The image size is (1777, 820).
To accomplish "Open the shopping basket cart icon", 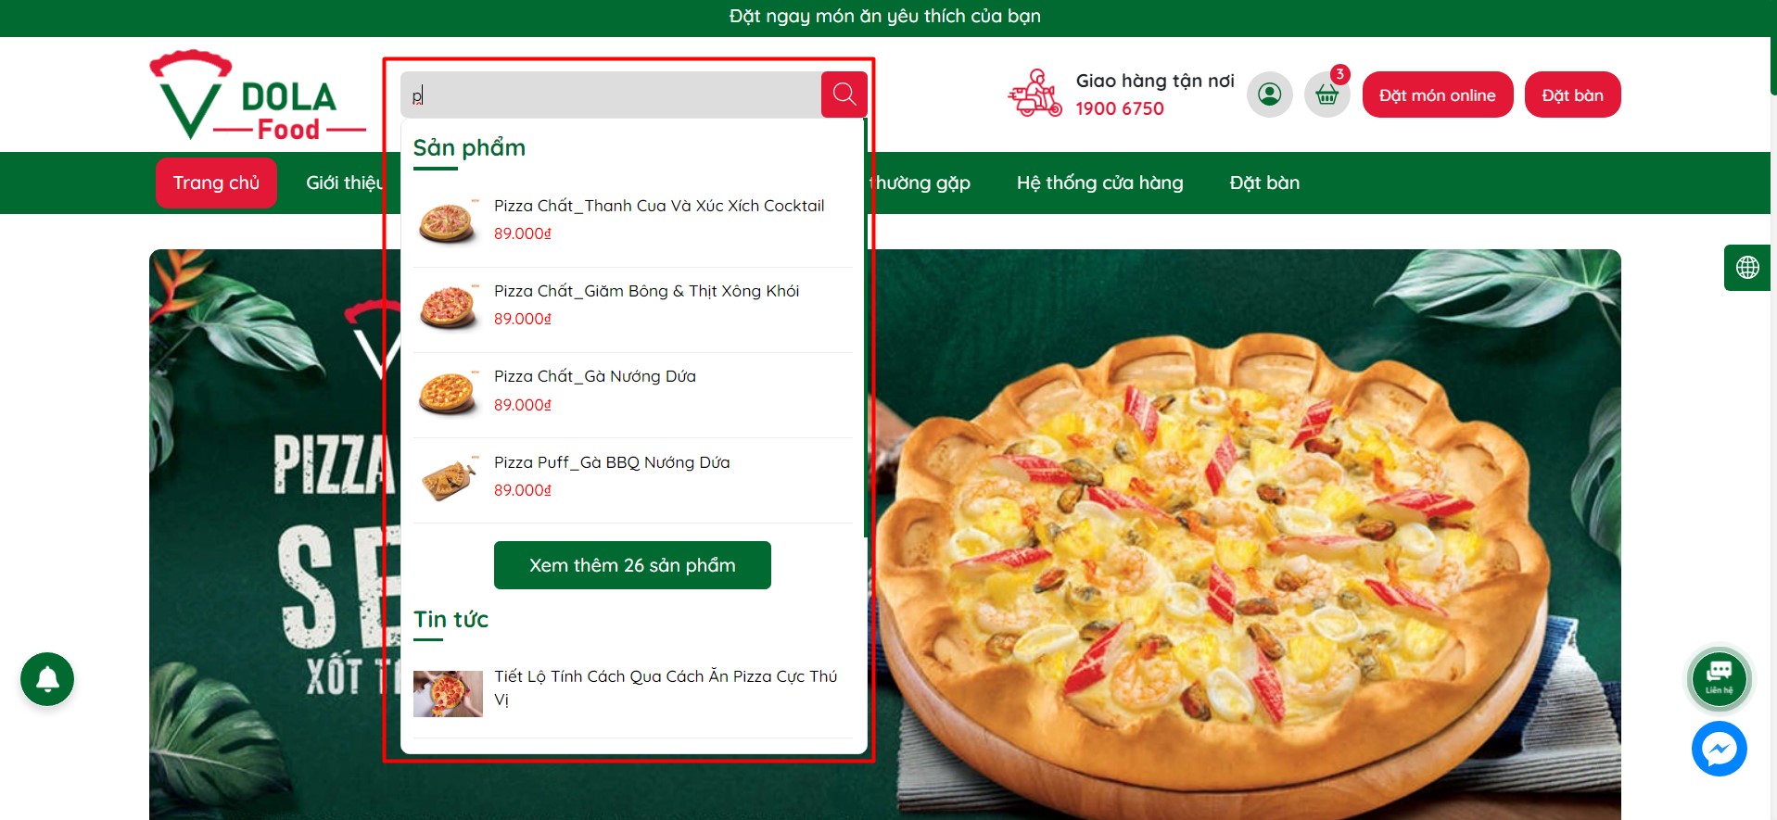I will pyautogui.click(x=1326, y=95).
